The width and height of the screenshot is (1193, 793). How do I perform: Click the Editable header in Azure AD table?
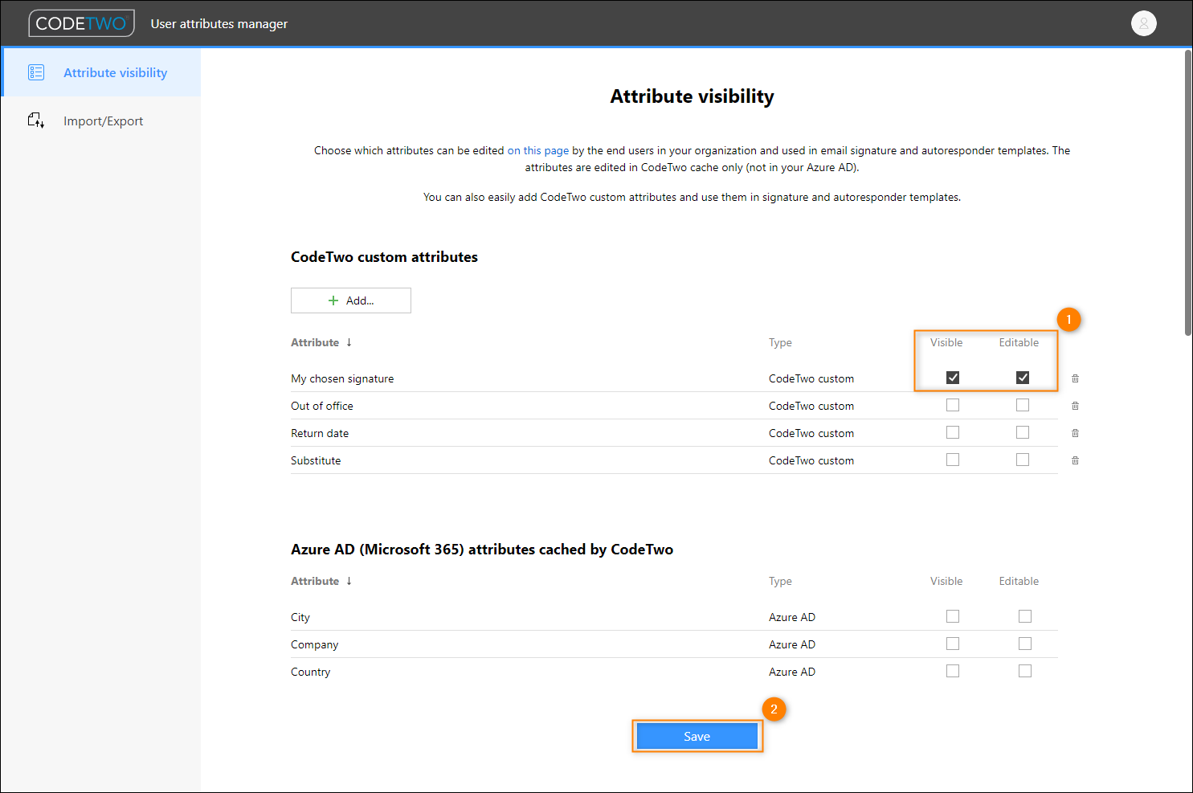point(1019,581)
